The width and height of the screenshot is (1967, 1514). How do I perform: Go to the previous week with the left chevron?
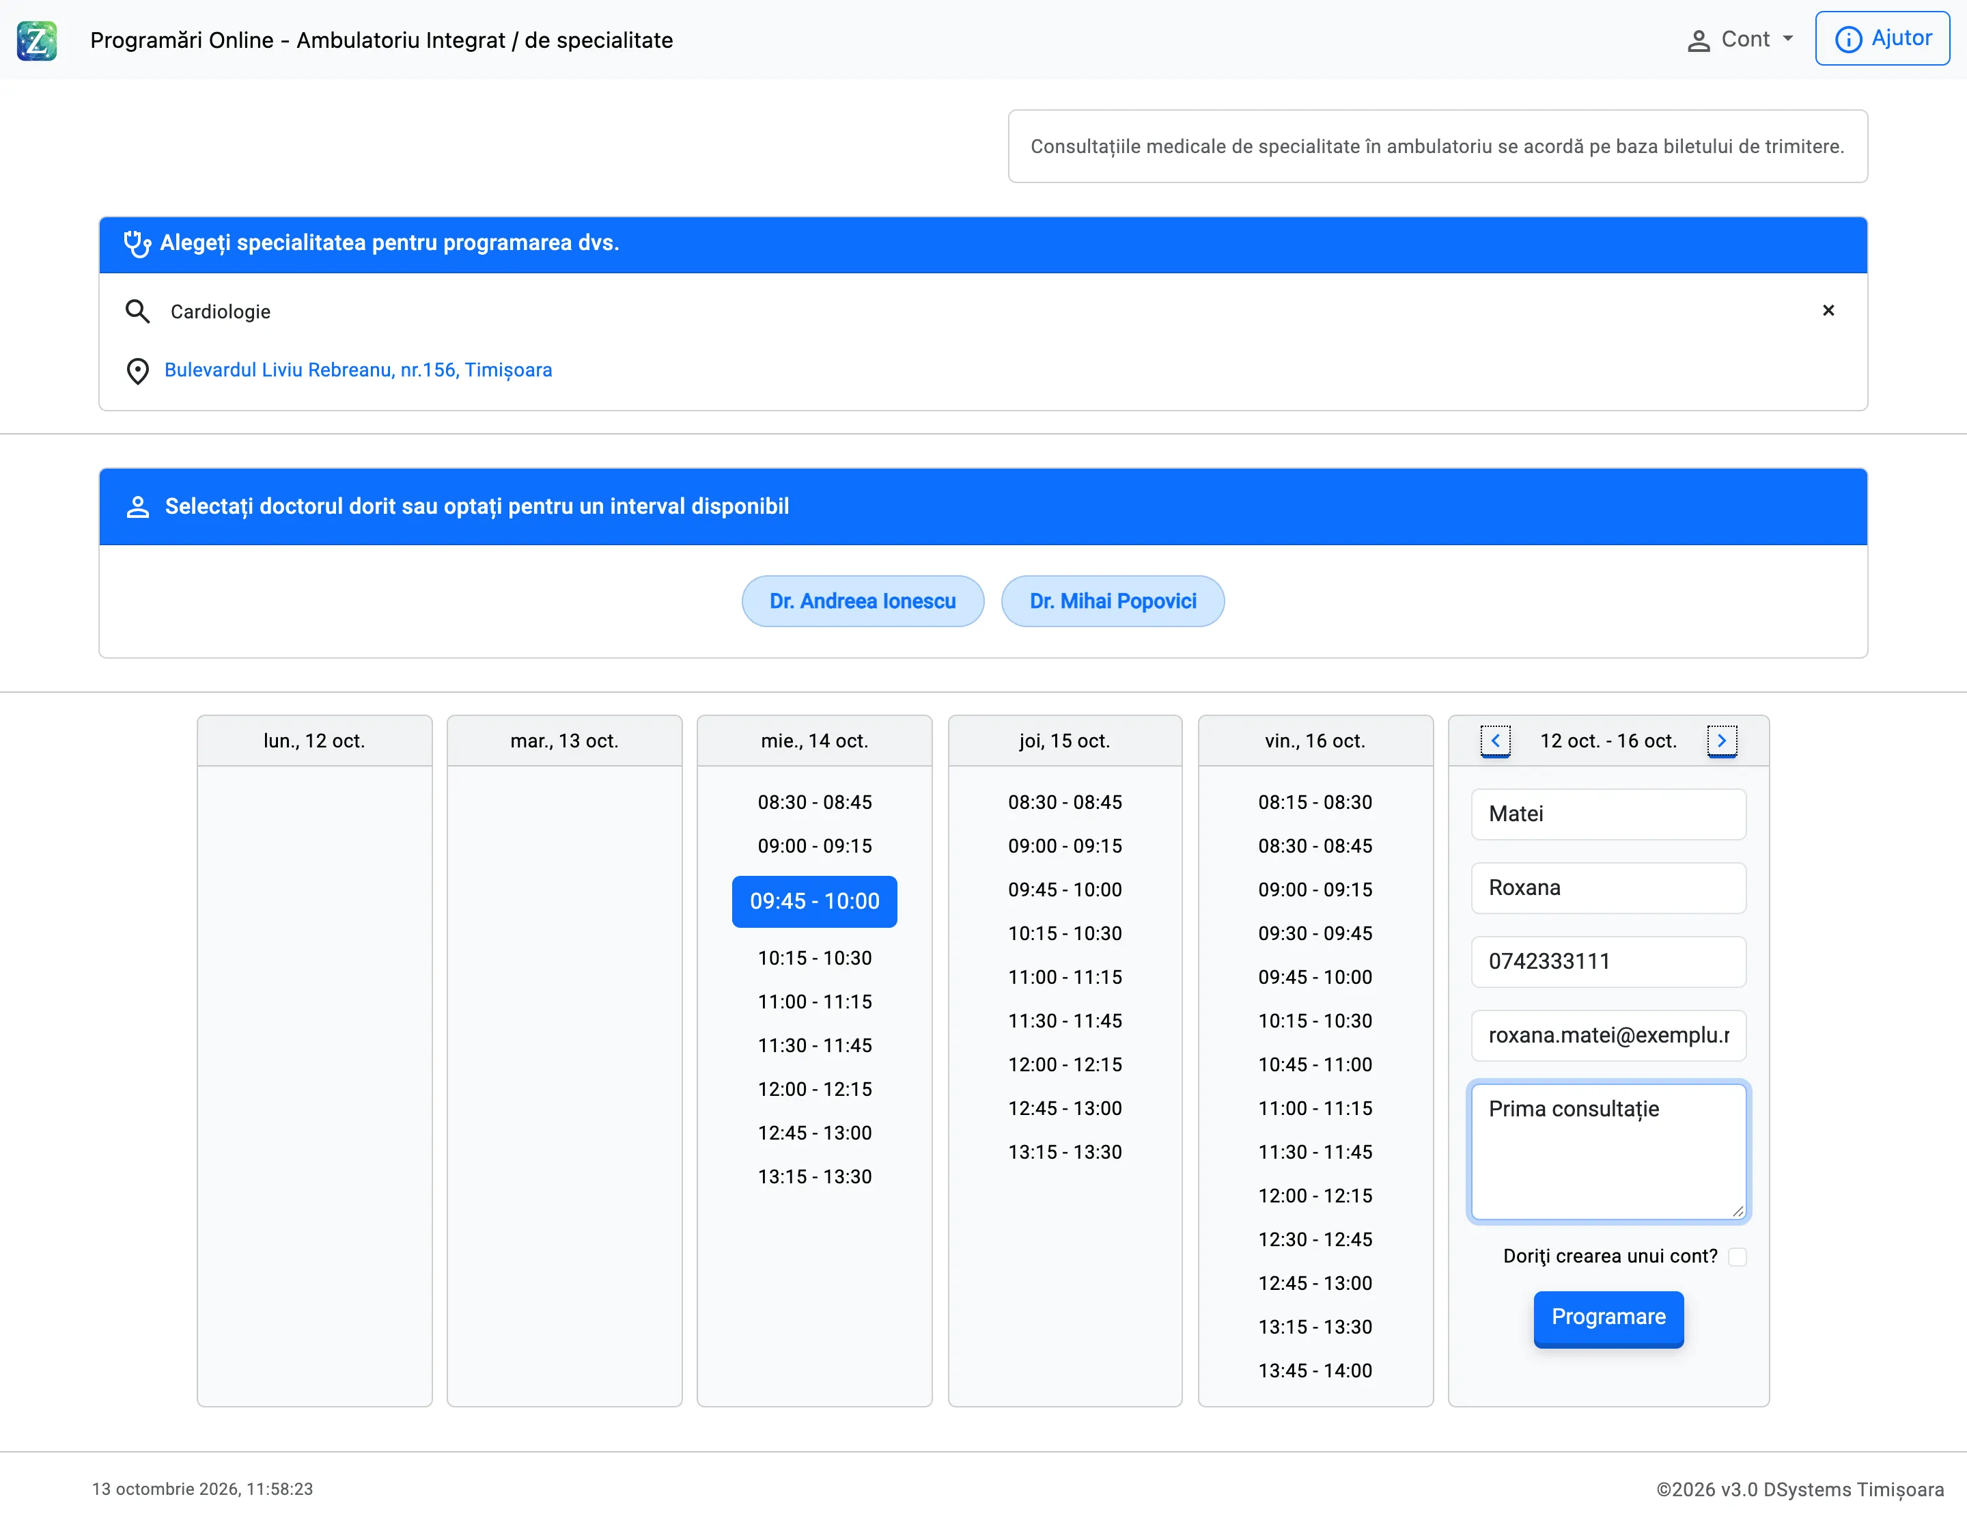pyautogui.click(x=1495, y=741)
